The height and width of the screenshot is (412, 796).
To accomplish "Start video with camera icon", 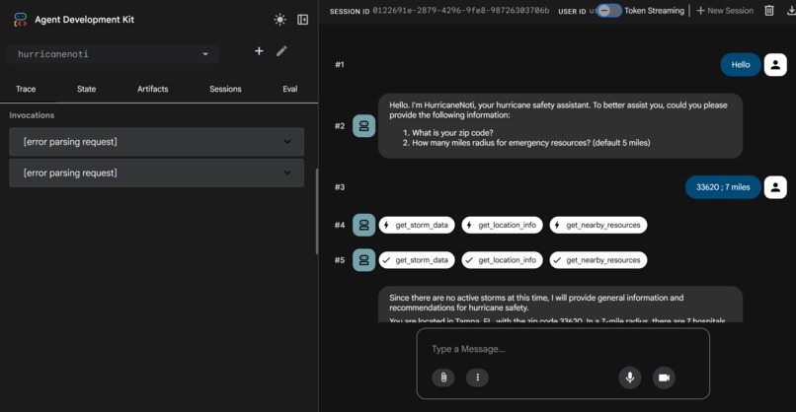I will [x=664, y=378].
